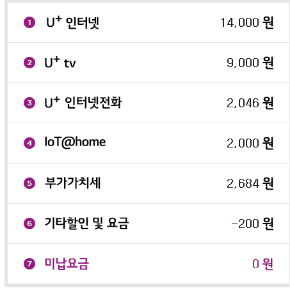
Task: Click the 부가가치세 label
Action: click(72, 183)
